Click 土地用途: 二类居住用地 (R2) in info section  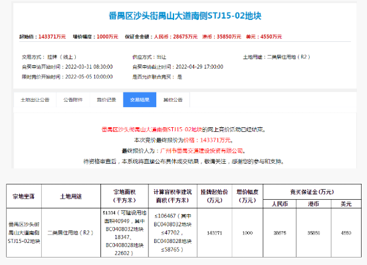277,57
